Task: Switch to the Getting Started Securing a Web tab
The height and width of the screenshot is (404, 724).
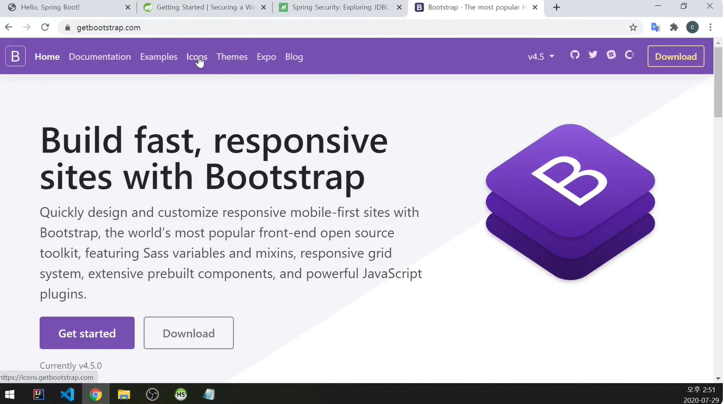Action: (204, 7)
